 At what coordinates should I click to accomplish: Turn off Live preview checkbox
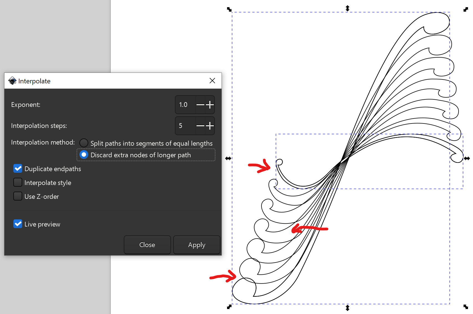click(x=18, y=224)
